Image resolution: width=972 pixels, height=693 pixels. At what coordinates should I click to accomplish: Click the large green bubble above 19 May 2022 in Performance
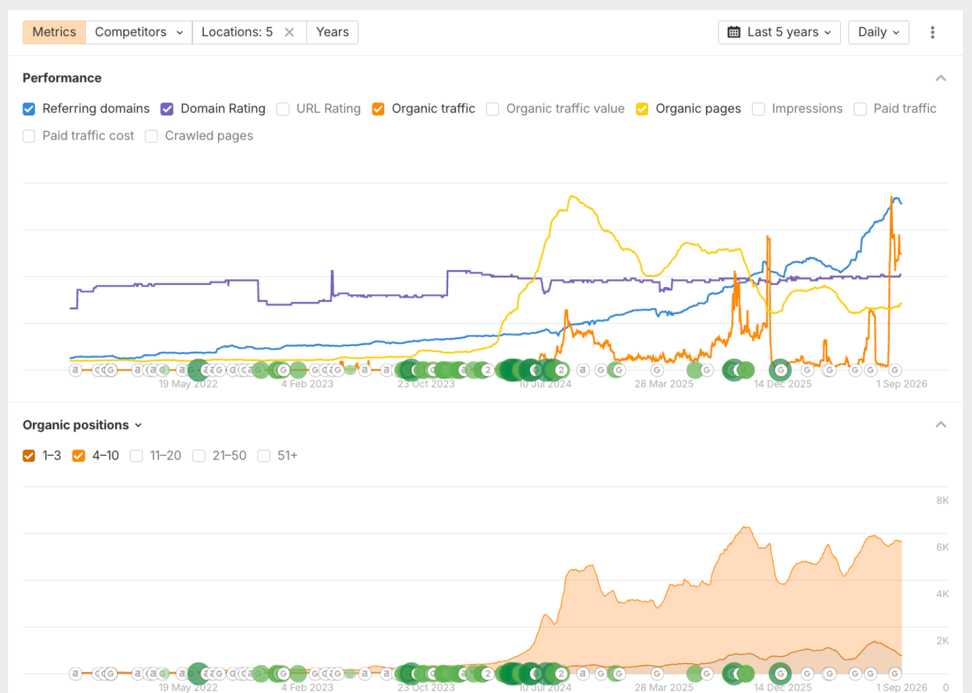(x=198, y=370)
